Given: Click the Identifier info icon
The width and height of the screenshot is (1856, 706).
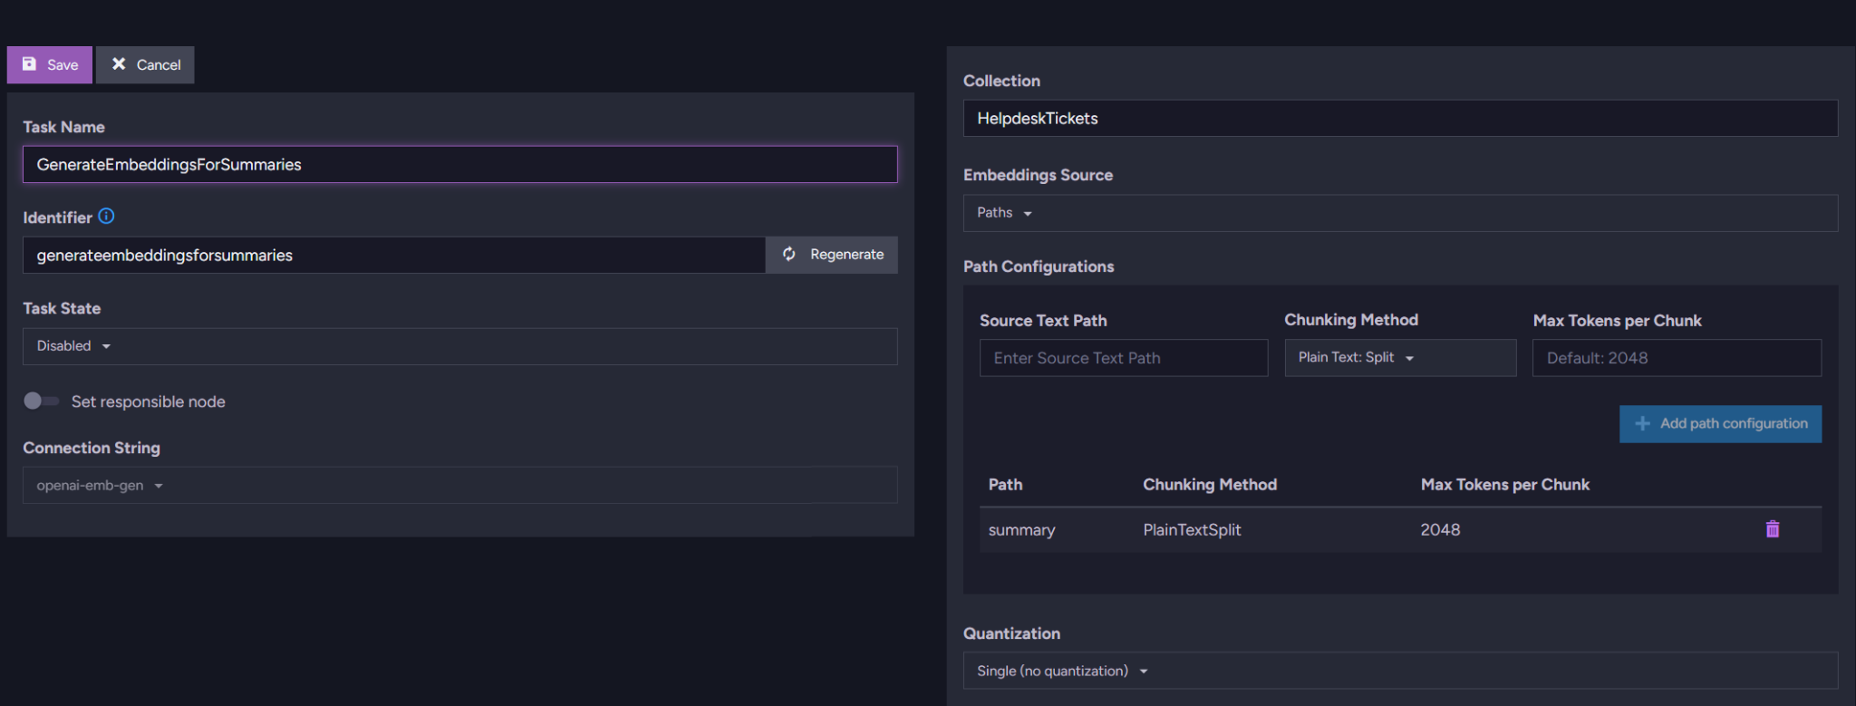Looking at the screenshot, I should 106,217.
